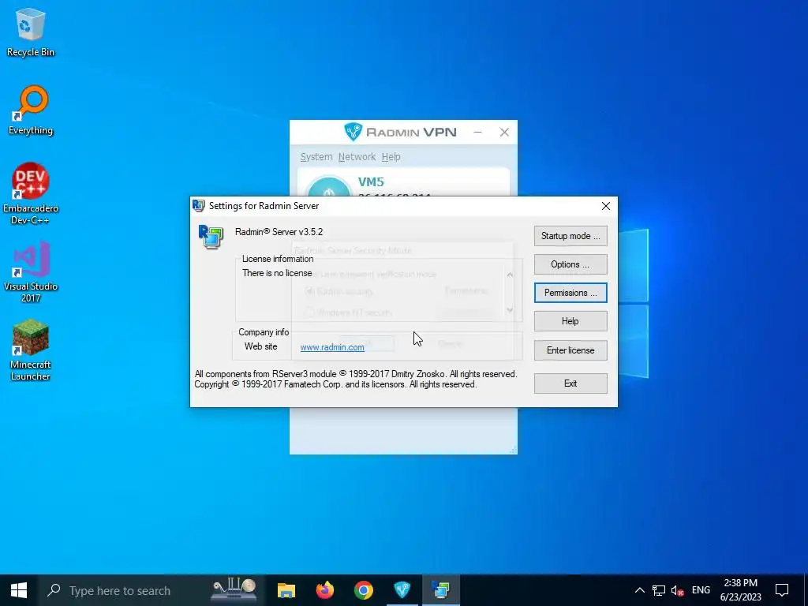Open the Startup mode settings
Image resolution: width=808 pixels, height=606 pixels.
(x=570, y=236)
